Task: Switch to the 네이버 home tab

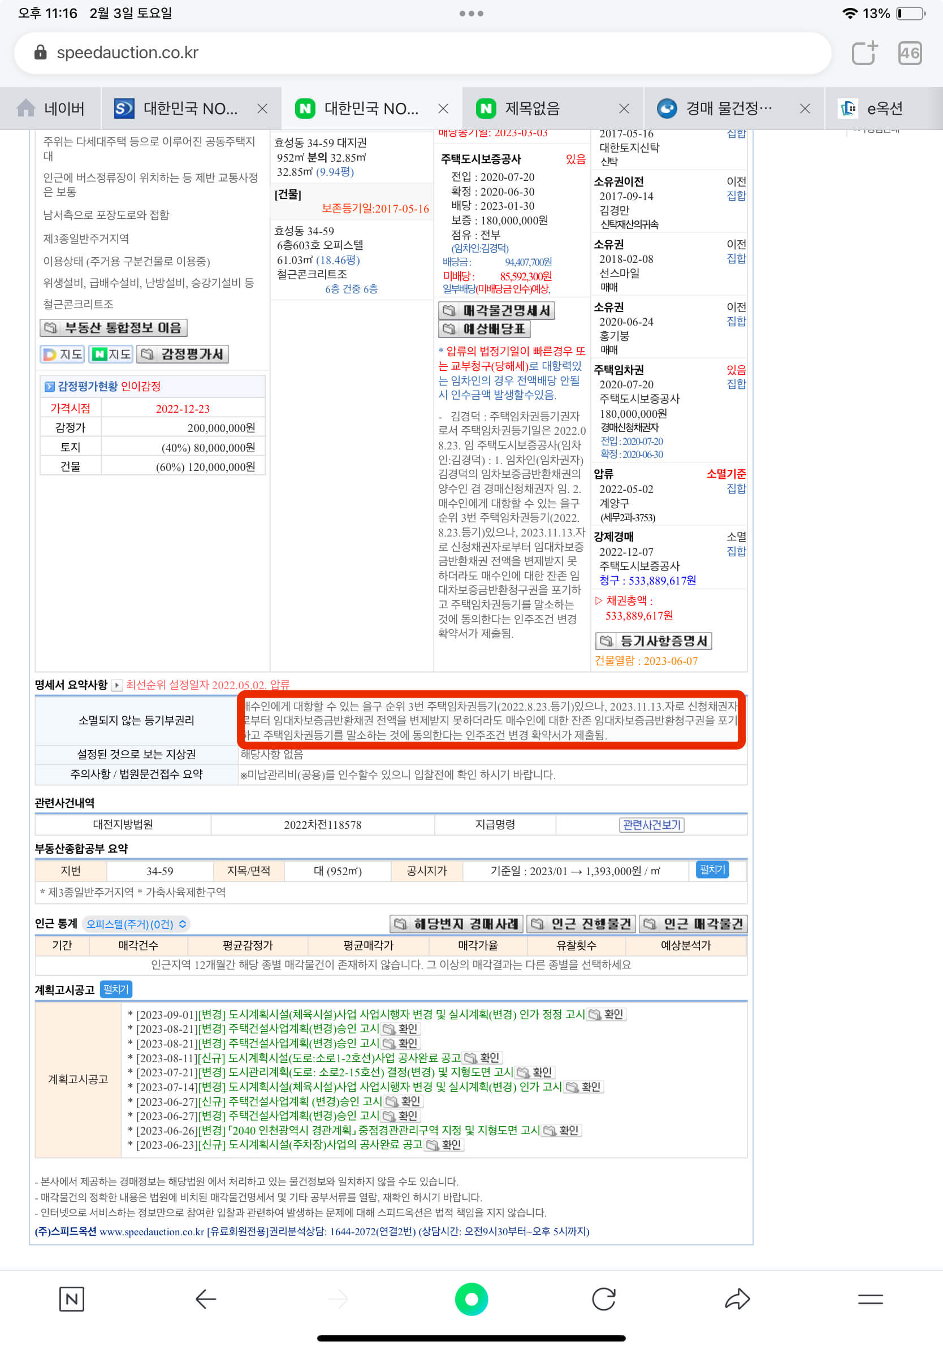Action: coord(50,108)
